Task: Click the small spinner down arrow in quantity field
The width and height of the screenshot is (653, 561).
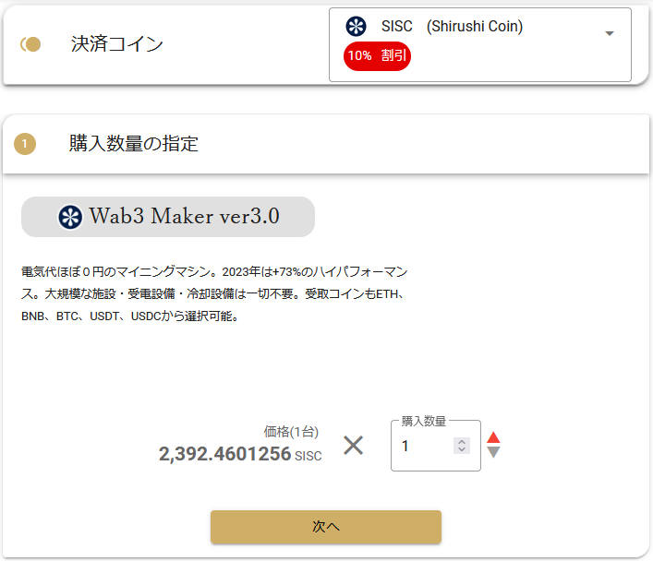Action: (462, 449)
